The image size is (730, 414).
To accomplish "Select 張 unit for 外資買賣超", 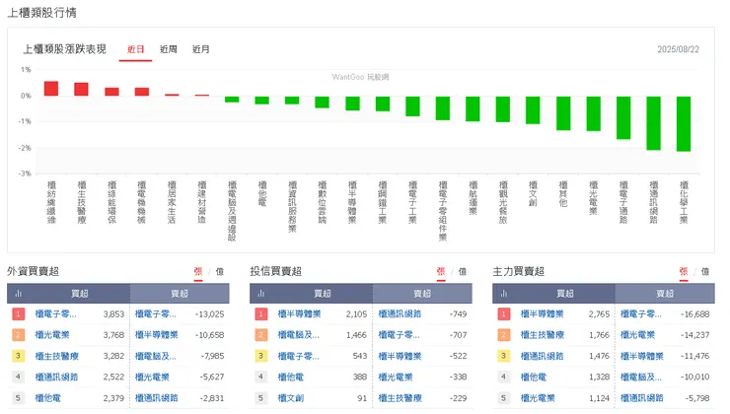I will click(198, 271).
